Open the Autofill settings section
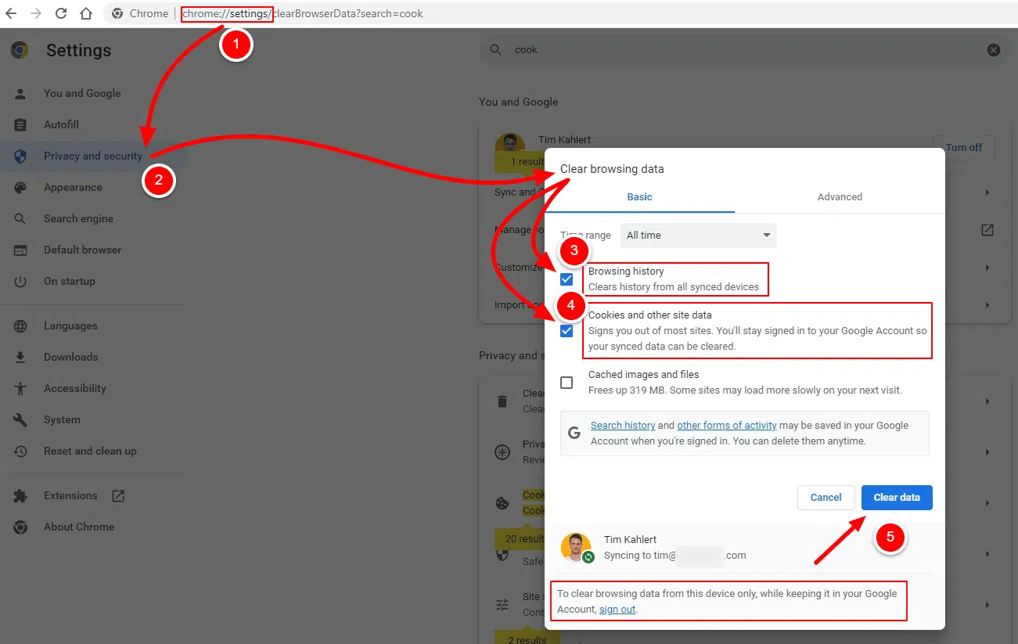 pos(61,124)
